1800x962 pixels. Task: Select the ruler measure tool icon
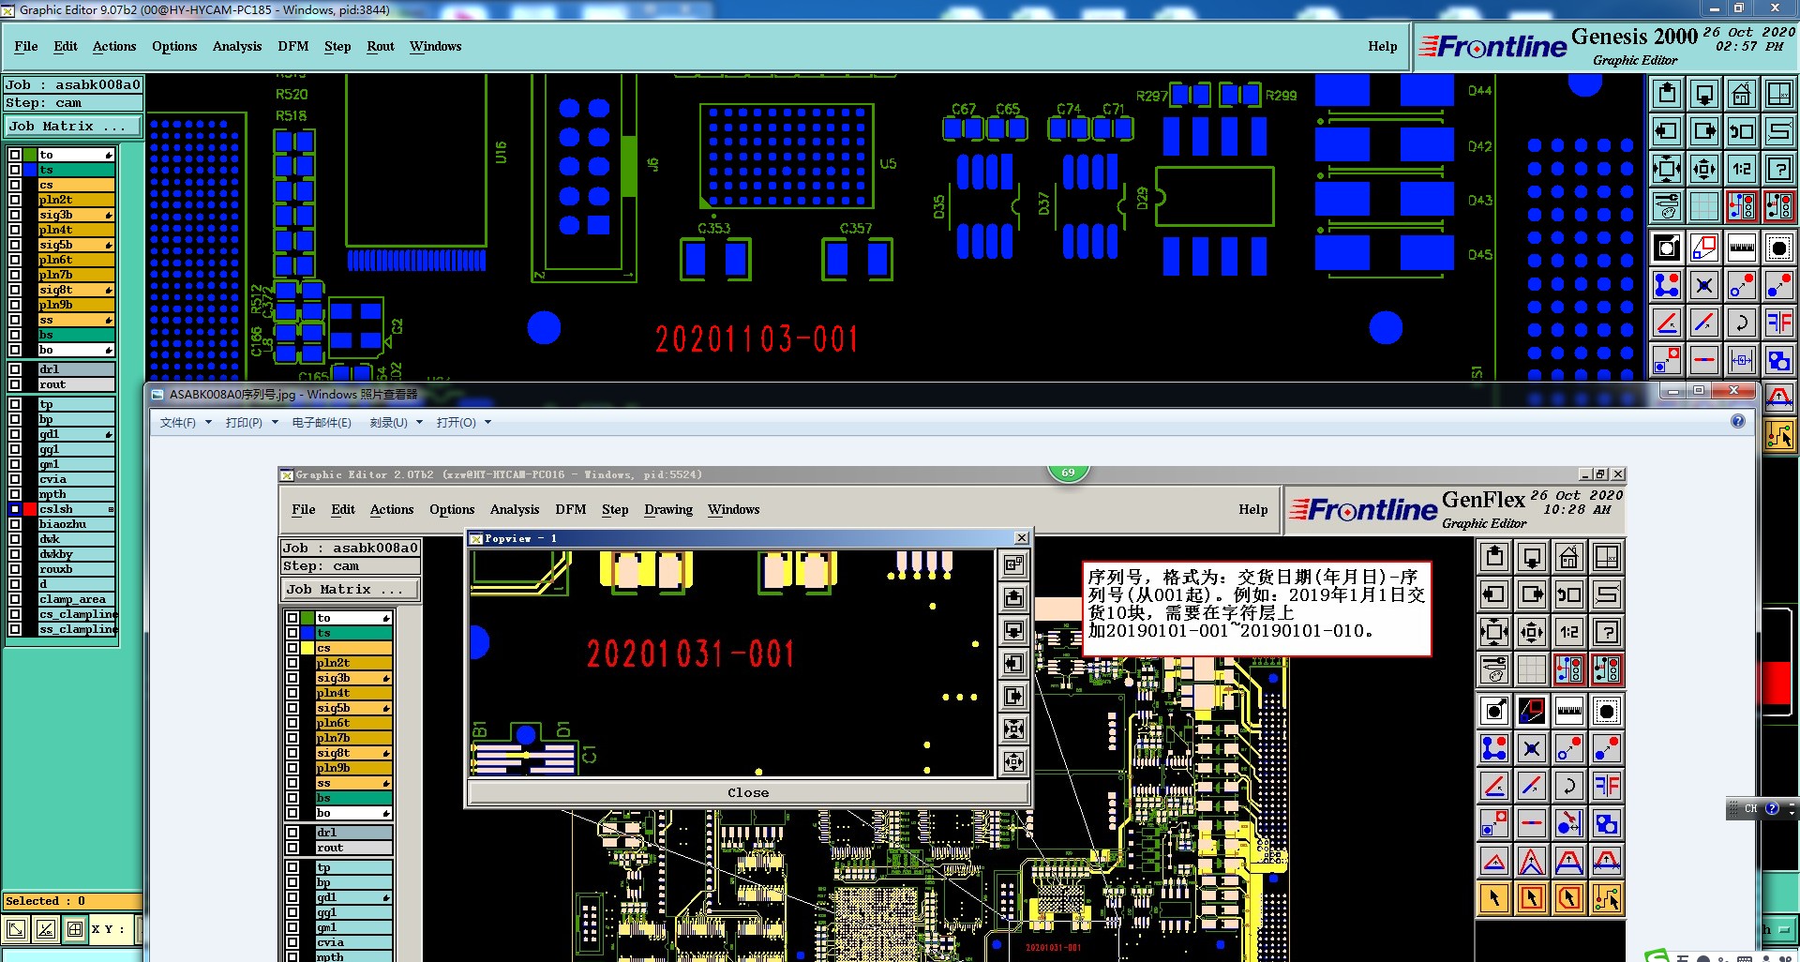pos(1741,248)
